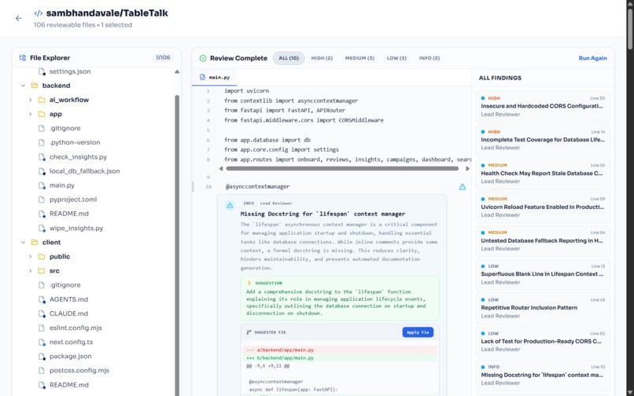Screen dimensions: 634x396
Task: Open client .gitignore file
Action: 65,285
